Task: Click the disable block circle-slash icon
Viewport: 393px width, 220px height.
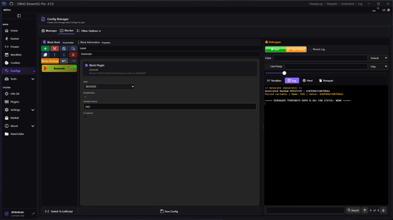Action: [64, 49]
